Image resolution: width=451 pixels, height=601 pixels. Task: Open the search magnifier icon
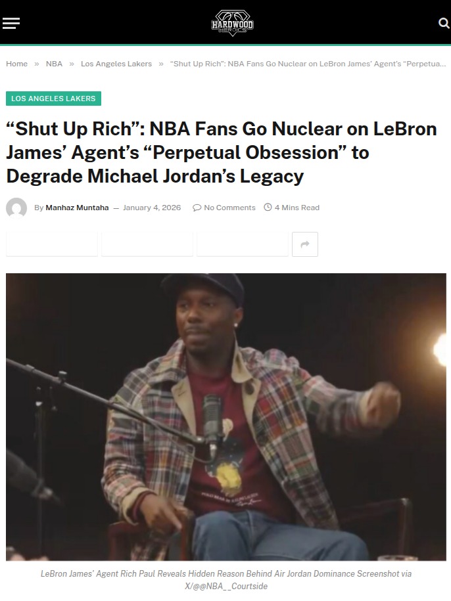click(443, 24)
